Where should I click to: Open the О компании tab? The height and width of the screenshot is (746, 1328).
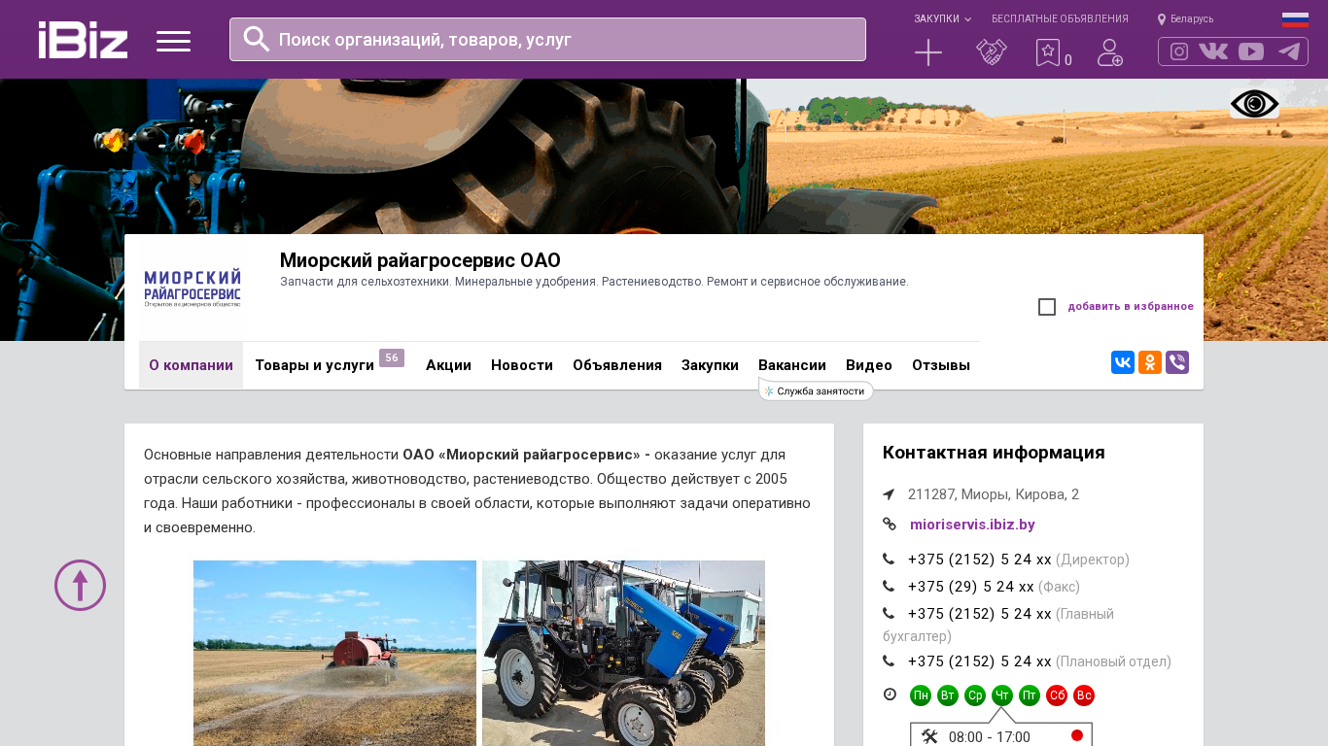tap(191, 365)
